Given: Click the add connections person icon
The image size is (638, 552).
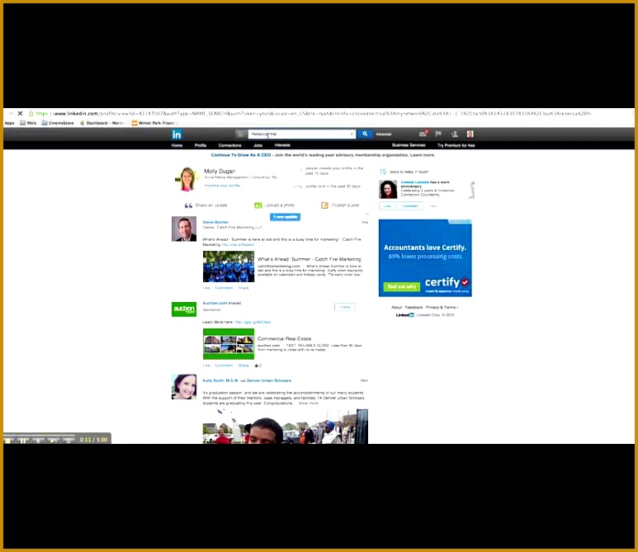Looking at the screenshot, I should coord(455,134).
